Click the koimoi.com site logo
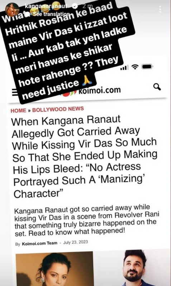The height and width of the screenshot is (286, 171). 94,91
